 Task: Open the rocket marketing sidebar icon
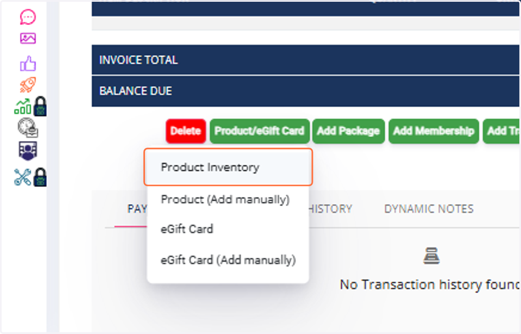28,85
